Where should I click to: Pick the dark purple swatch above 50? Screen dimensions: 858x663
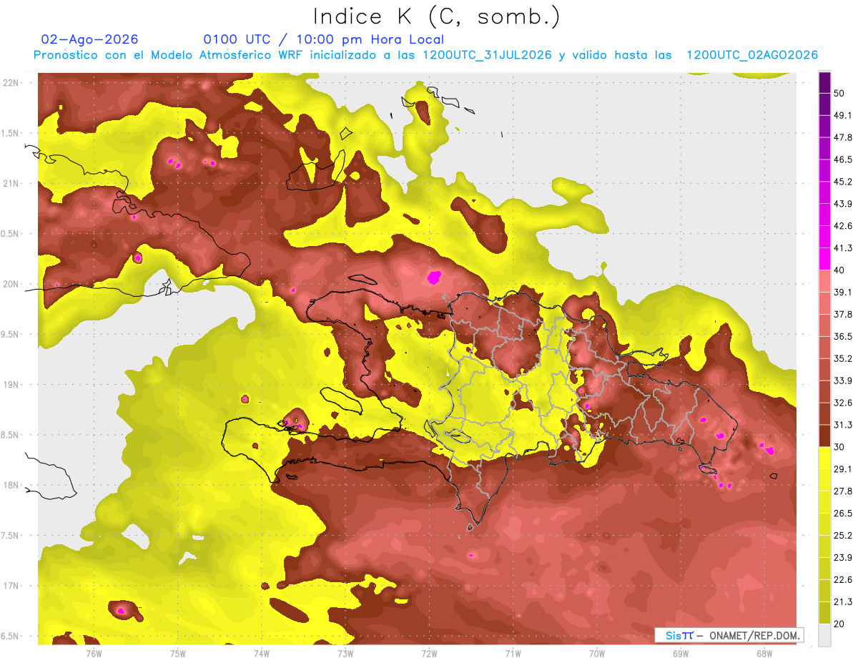coord(825,82)
